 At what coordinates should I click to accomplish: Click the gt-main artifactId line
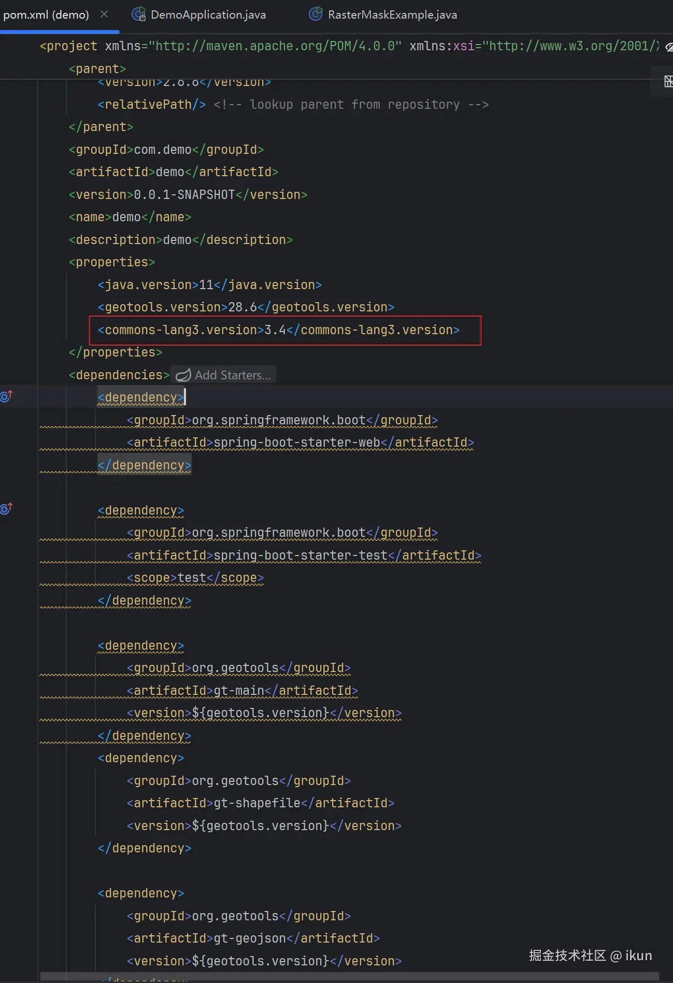tap(242, 691)
